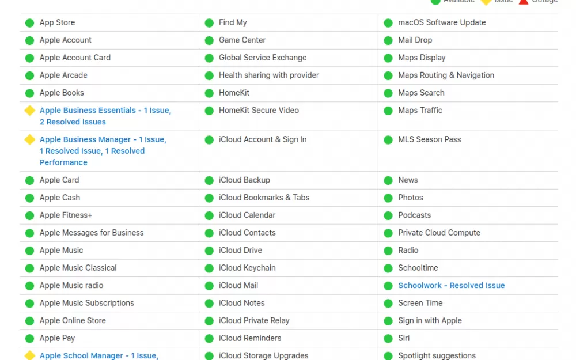The image size is (576, 360).
Task: Click the green status dot beside Apple Card
Action: (x=30, y=180)
